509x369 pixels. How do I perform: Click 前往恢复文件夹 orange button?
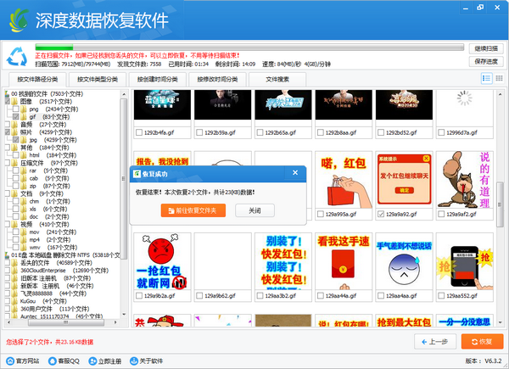pyautogui.click(x=193, y=210)
